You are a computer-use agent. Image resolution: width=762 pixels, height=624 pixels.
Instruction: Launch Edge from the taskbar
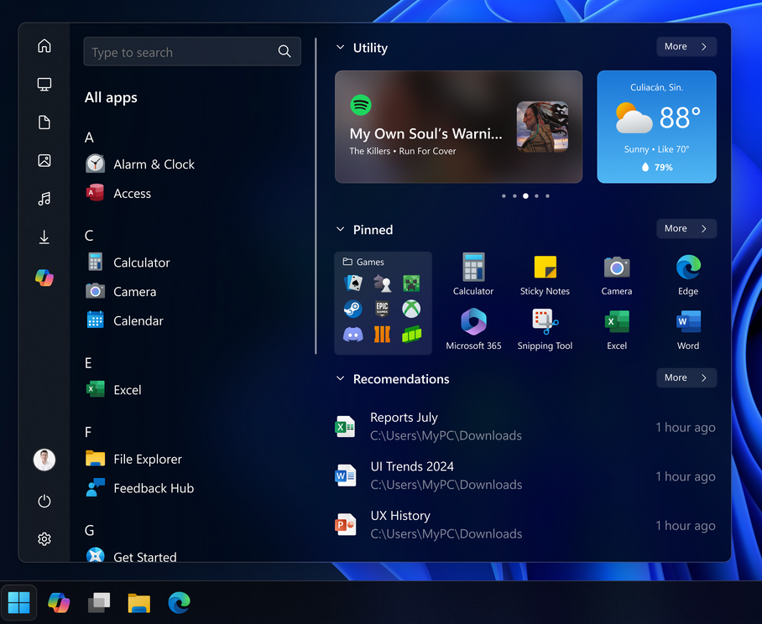click(x=179, y=603)
